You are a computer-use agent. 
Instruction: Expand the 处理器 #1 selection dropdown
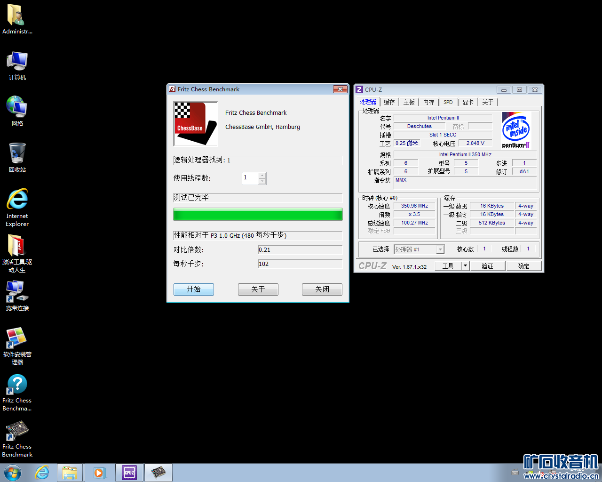tap(441, 249)
